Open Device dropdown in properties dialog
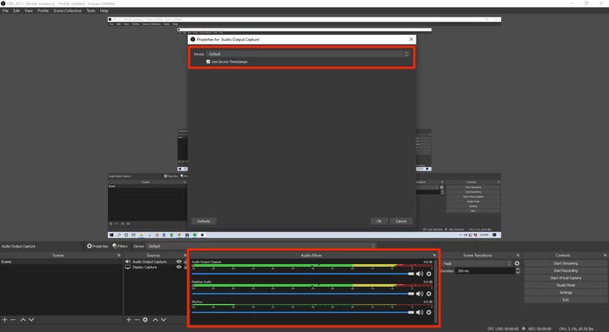Image resolution: width=609 pixels, height=332 pixels. pyautogui.click(x=308, y=54)
